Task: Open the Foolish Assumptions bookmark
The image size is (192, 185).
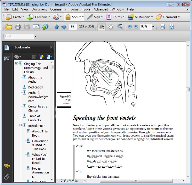Action: click(40, 172)
